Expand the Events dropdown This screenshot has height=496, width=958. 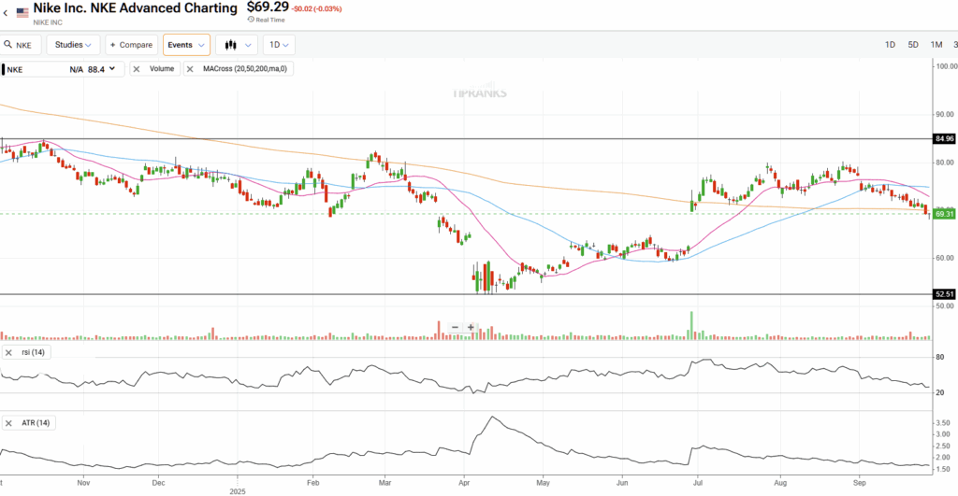tap(186, 45)
